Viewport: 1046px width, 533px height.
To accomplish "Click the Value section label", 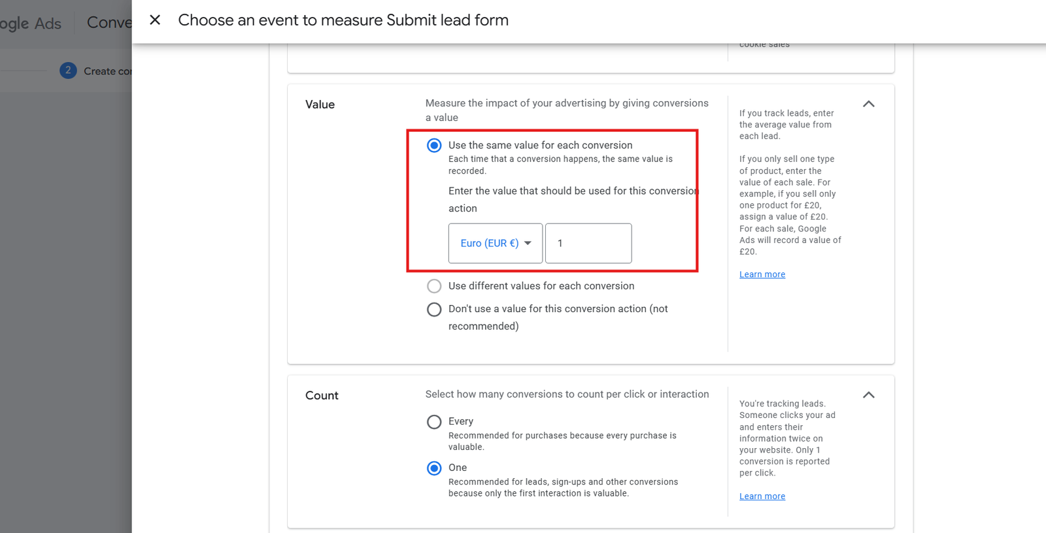I will 320,105.
